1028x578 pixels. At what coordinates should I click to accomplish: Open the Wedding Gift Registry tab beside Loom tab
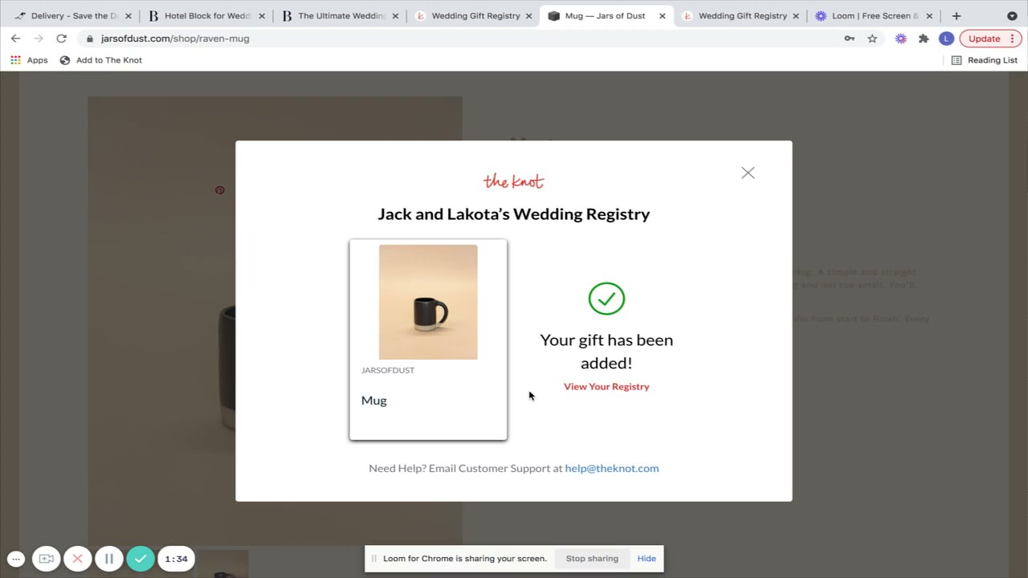(x=742, y=16)
